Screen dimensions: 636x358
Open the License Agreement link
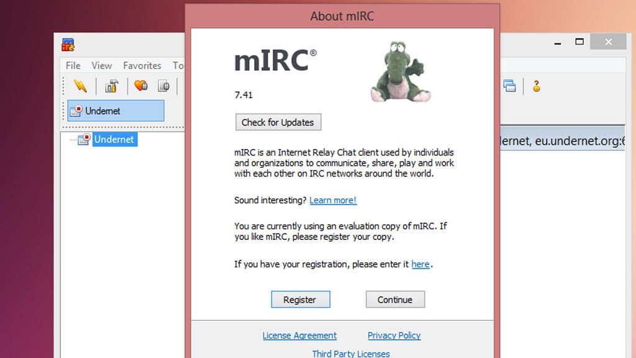299,336
